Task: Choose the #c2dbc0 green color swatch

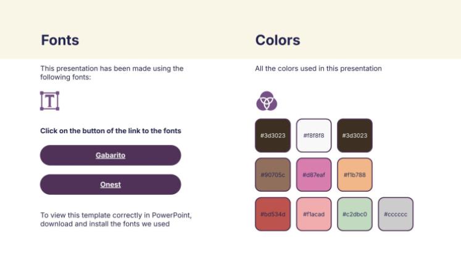Action: coord(355,214)
